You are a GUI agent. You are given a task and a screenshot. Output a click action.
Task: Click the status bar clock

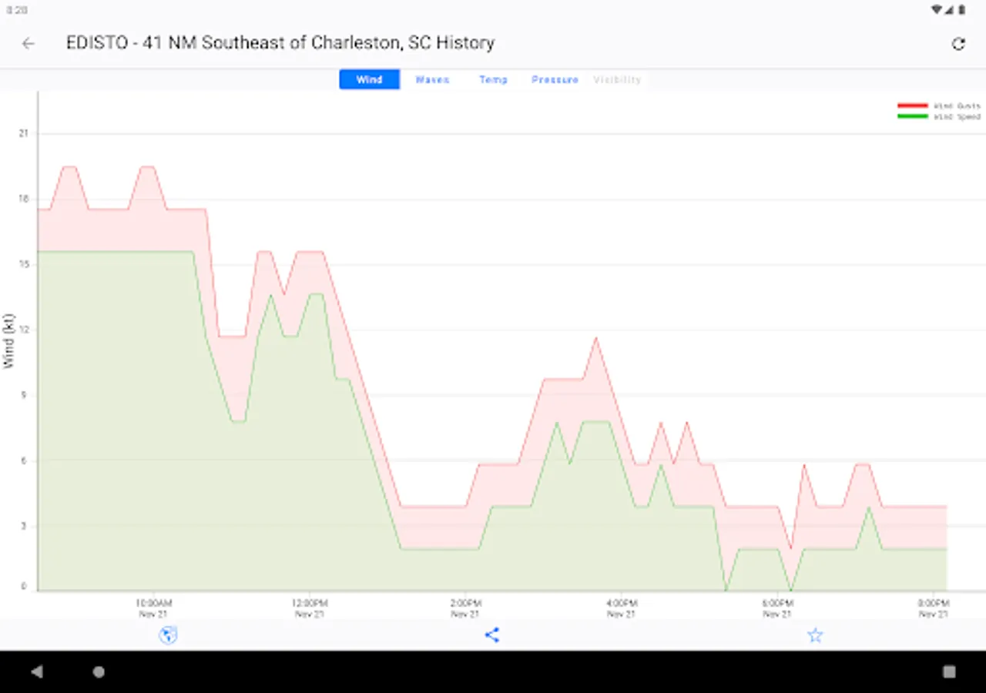[x=17, y=10]
